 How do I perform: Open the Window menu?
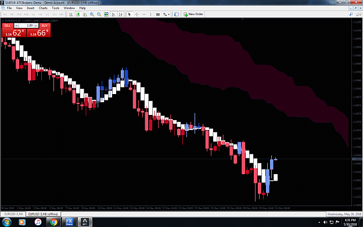69,8
